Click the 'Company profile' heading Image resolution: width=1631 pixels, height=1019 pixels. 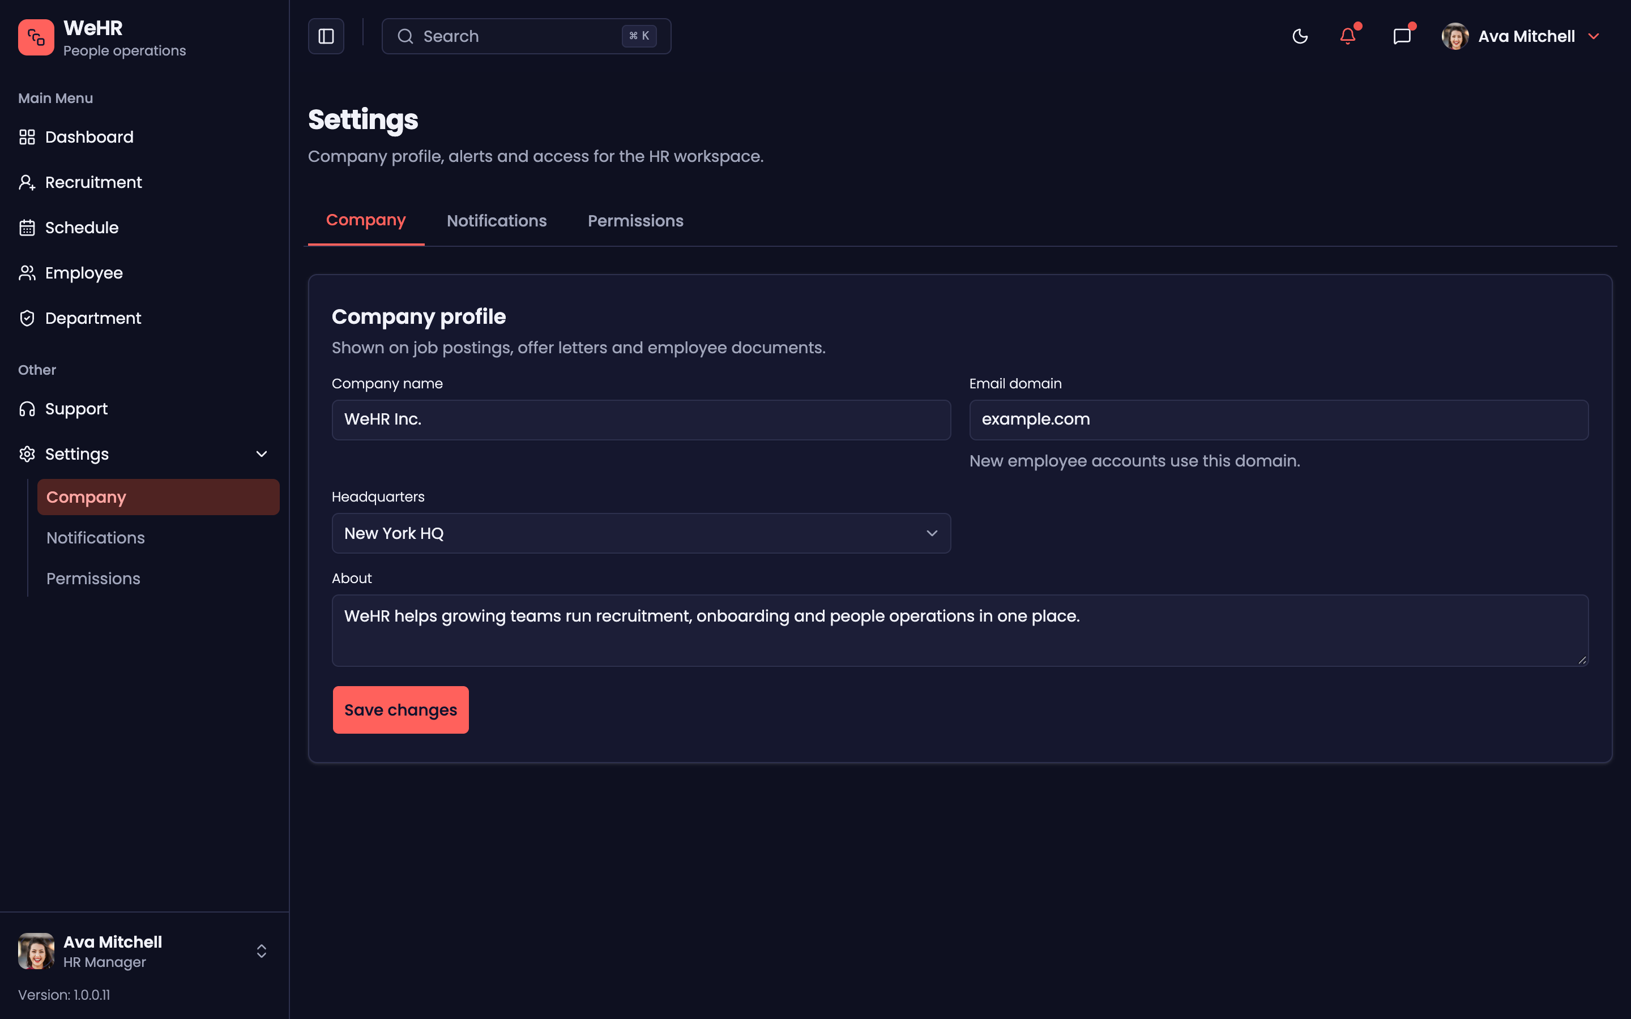pos(419,317)
